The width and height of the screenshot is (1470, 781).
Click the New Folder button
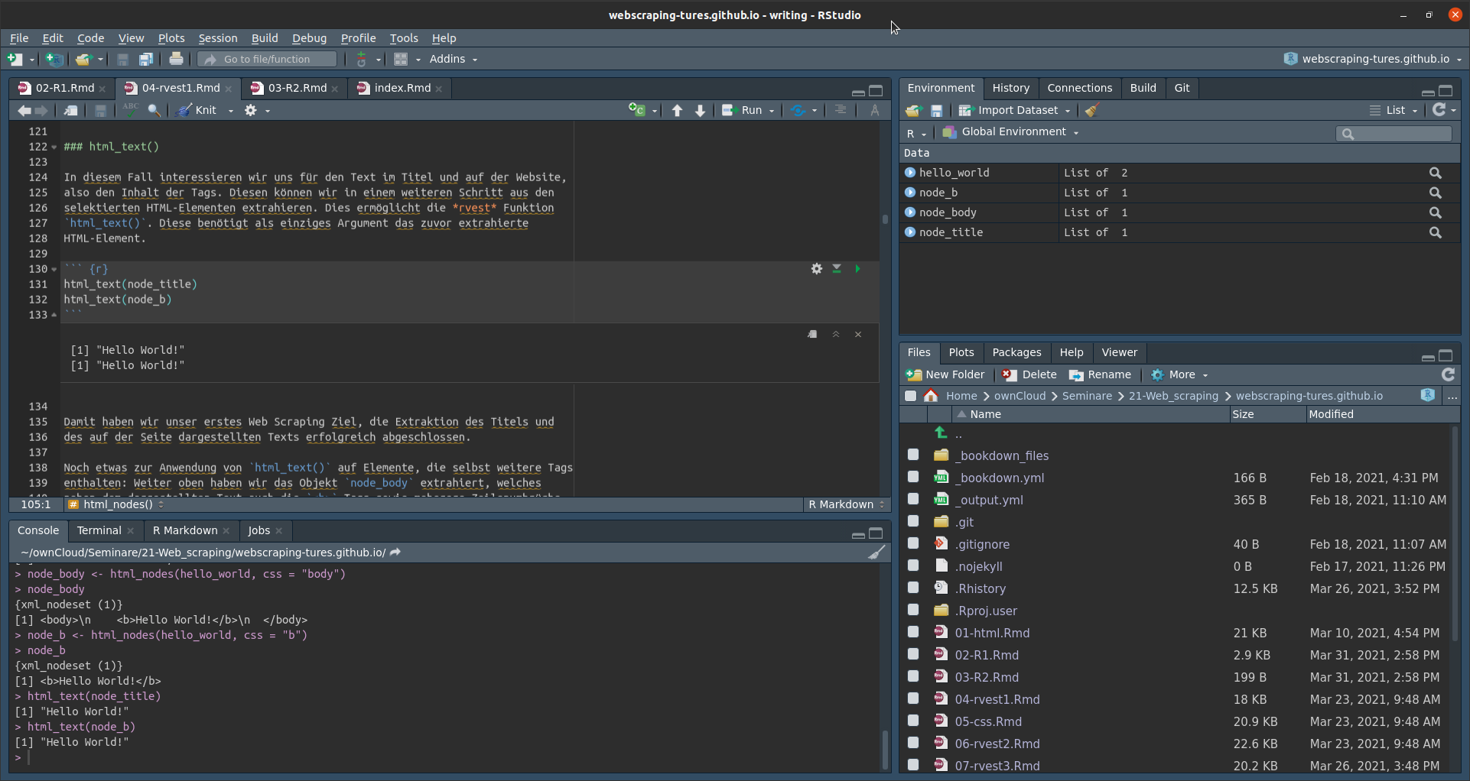[945, 374]
